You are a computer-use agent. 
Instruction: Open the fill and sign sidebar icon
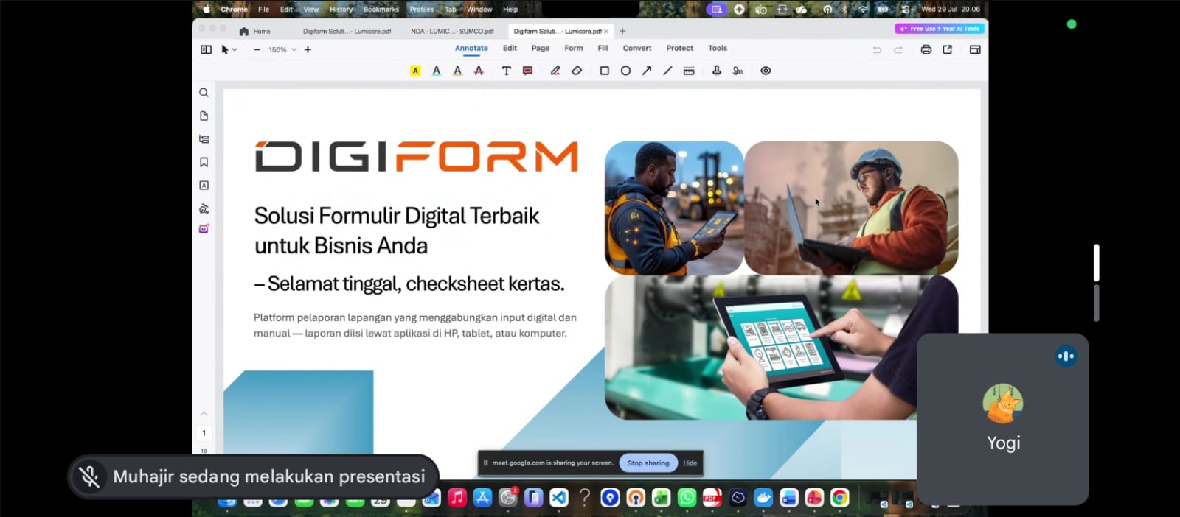[x=204, y=208]
